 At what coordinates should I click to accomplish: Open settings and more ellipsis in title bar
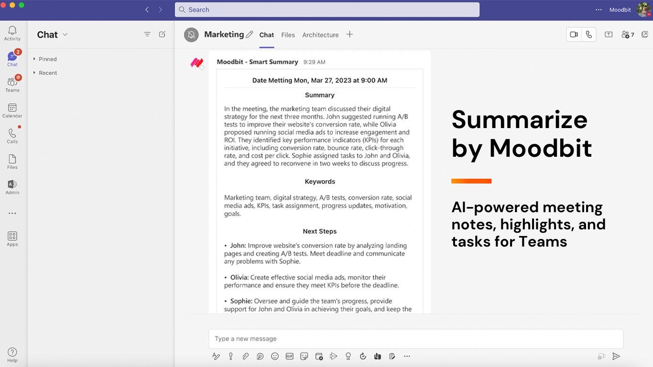tap(599, 10)
